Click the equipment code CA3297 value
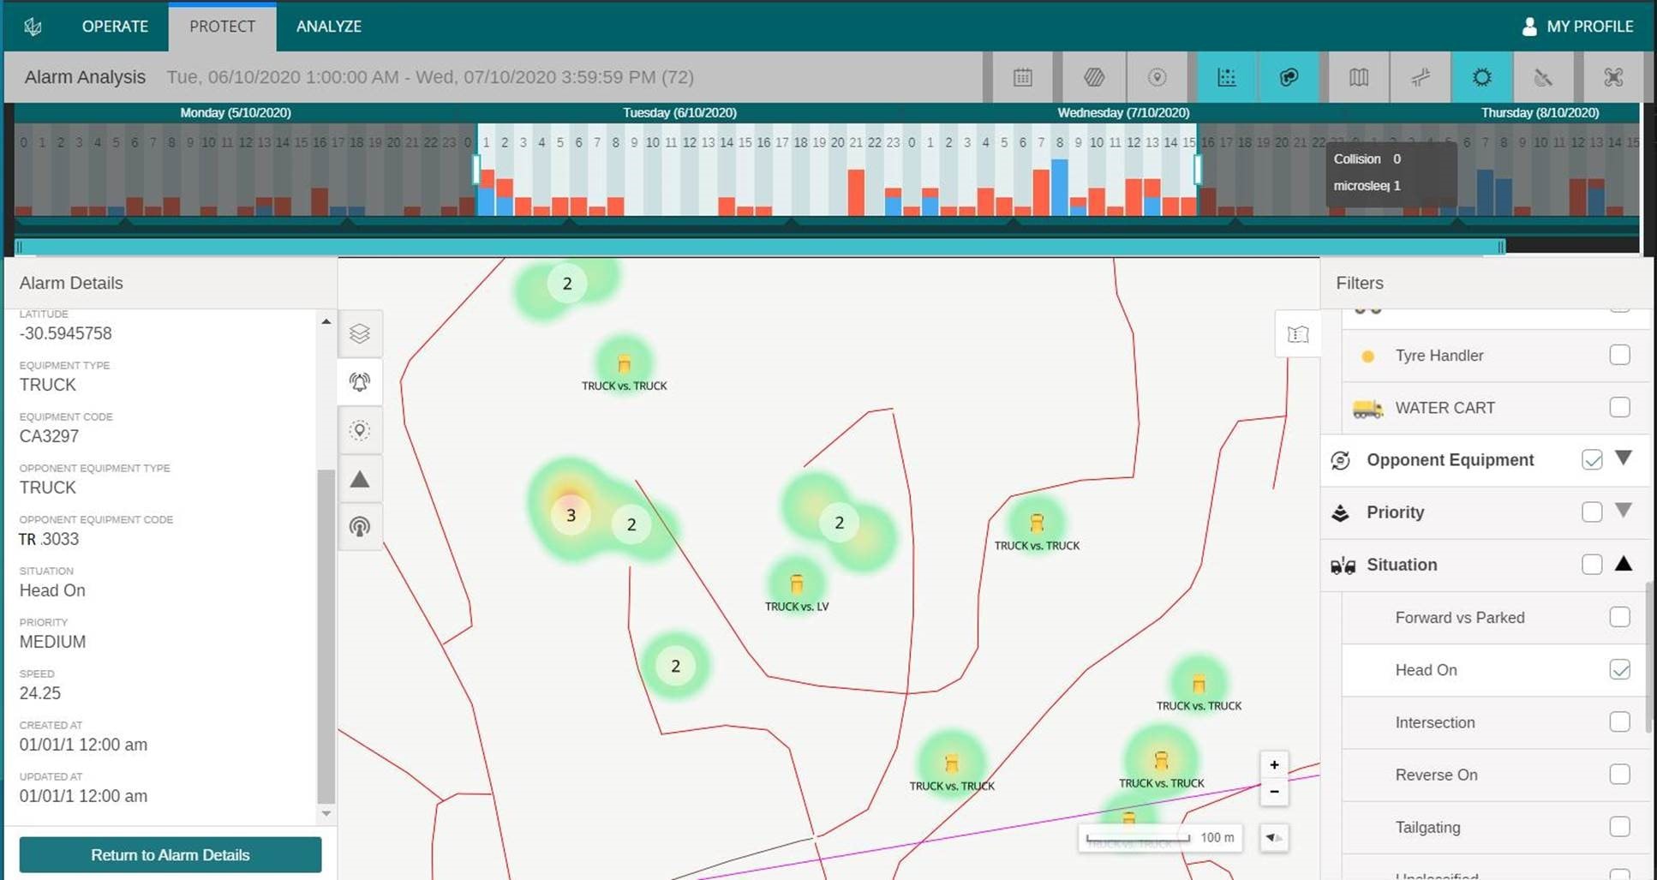 49,436
